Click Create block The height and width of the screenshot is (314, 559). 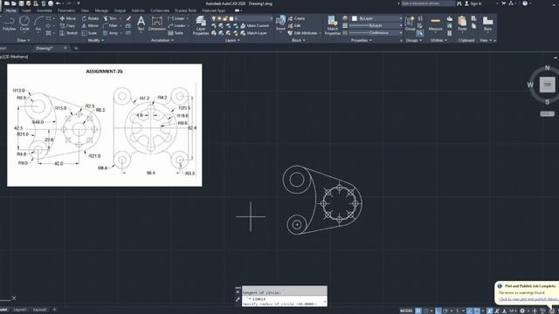click(297, 18)
